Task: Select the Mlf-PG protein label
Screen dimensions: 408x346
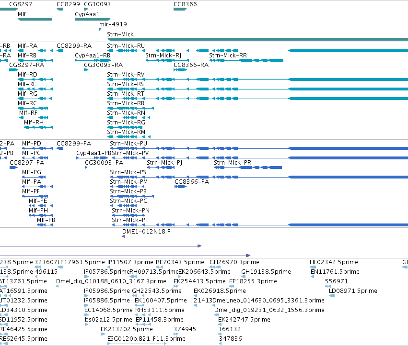Action: (x=32, y=172)
